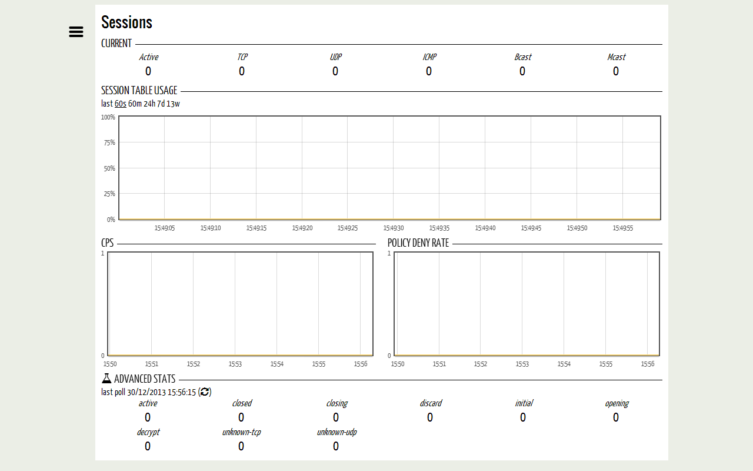Click the 15:49:55 time tick label
This screenshot has width=753, height=471.
point(622,228)
